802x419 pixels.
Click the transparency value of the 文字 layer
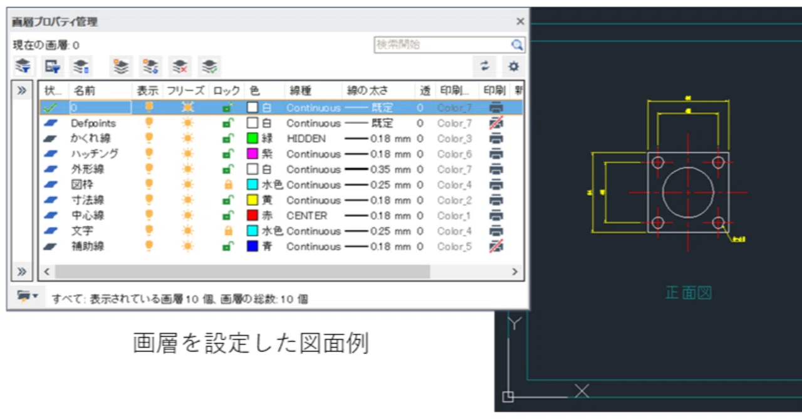point(420,231)
